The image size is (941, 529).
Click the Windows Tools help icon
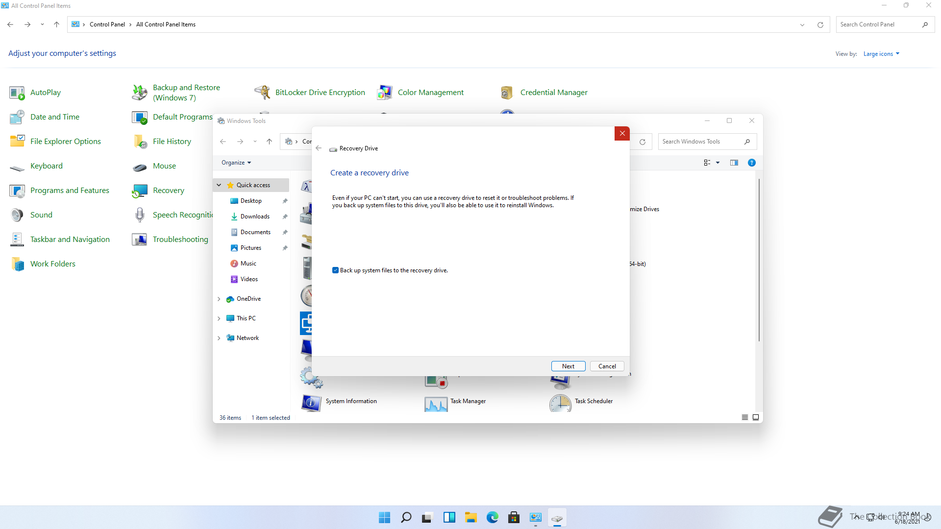[751, 163]
